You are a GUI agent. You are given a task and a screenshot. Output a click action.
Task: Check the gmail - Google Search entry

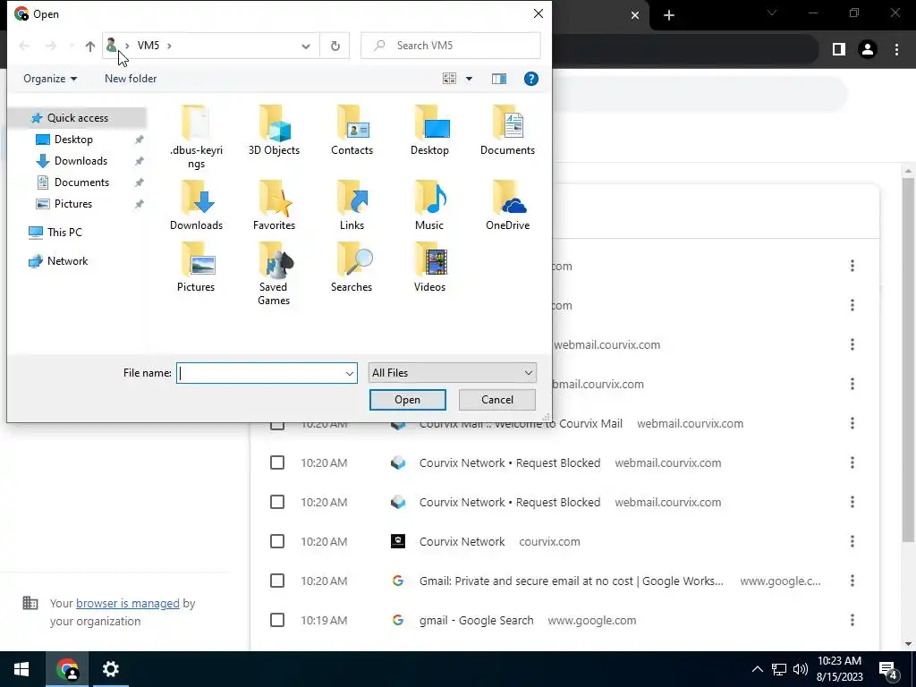(x=277, y=620)
